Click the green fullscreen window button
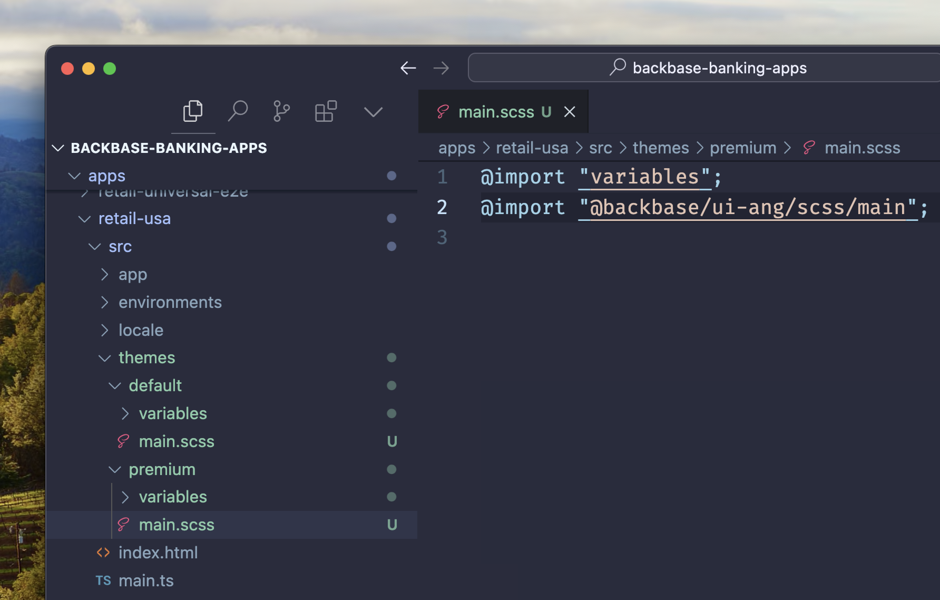Screen dimensions: 940x600 click(109, 68)
